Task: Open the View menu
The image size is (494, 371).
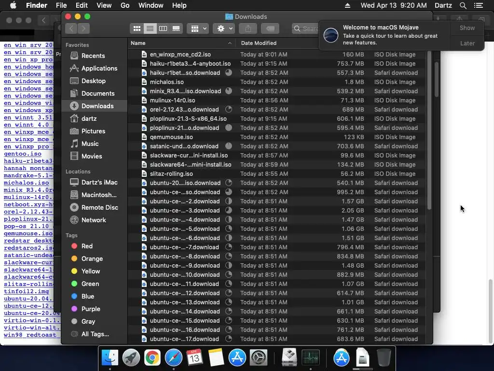Action: click(x=104, y=5)
